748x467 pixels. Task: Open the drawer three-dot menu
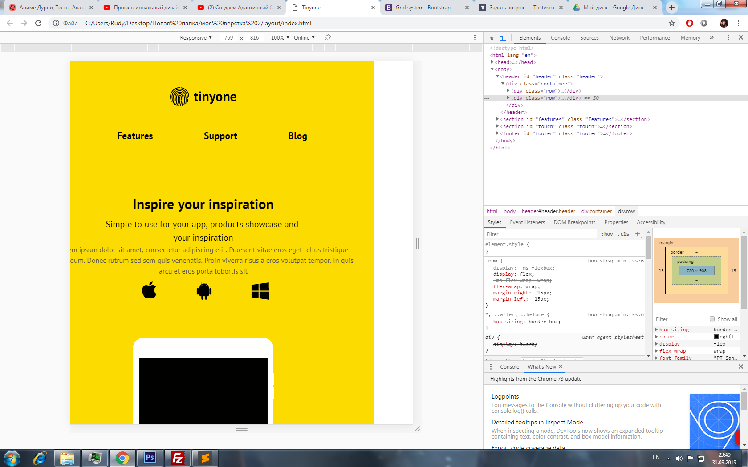[x=491, y=366]
